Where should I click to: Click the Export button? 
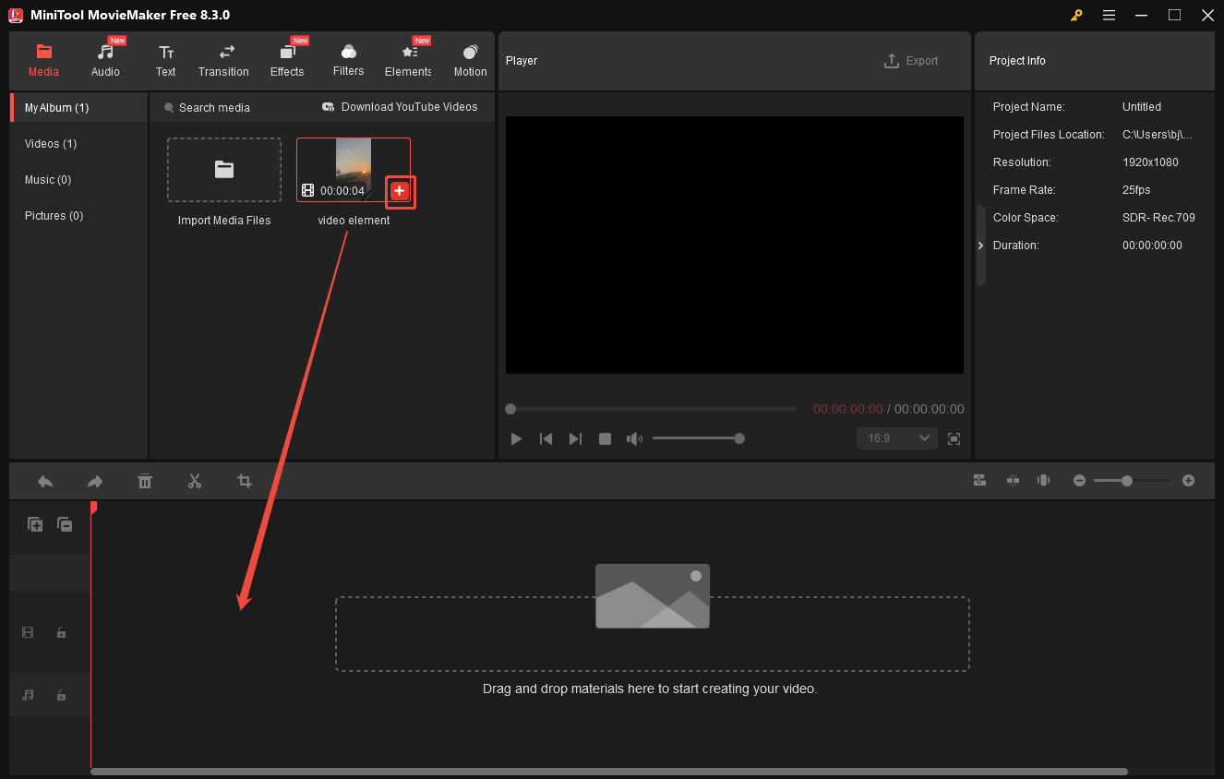coord(911,61)
